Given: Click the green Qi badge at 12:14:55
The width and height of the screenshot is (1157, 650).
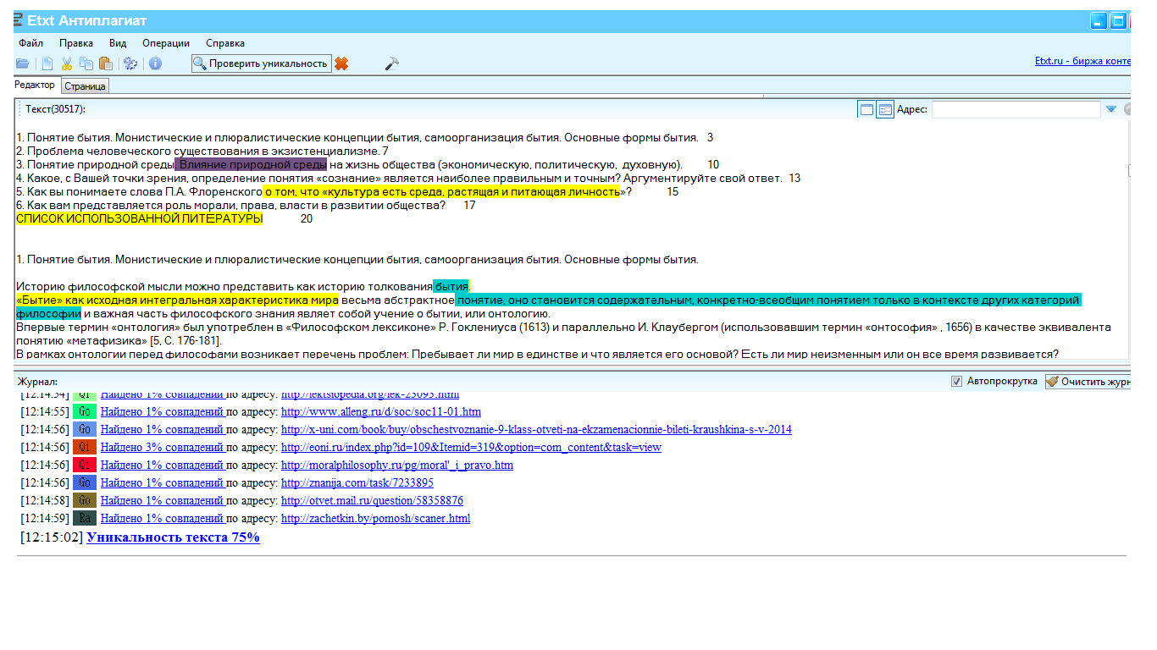Looking at the screenshot, I should (85, 411).
